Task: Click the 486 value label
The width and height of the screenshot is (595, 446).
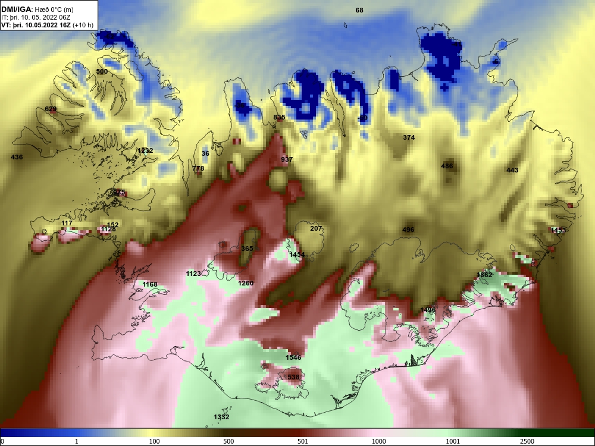Action: coord(447,166)
